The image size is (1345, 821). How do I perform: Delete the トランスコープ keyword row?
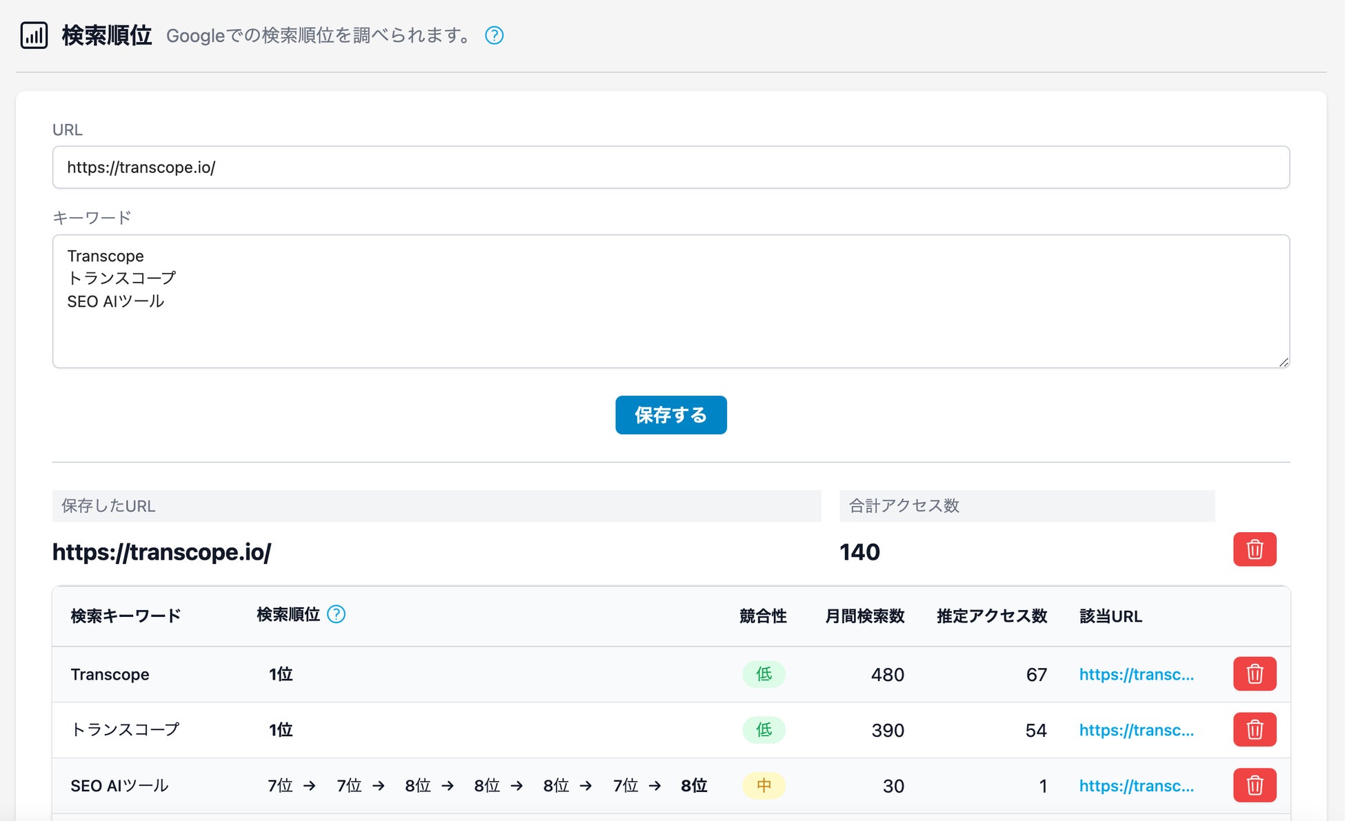click(x=1254, y=730)
